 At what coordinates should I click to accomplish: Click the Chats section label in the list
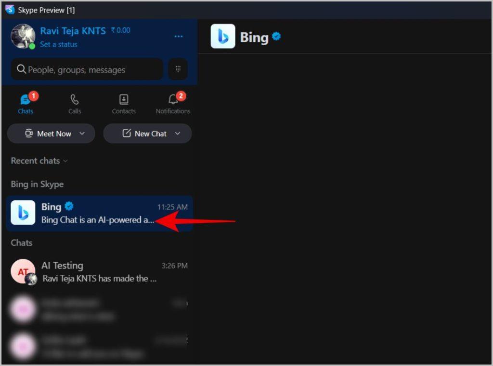click(x=21, y=243)
